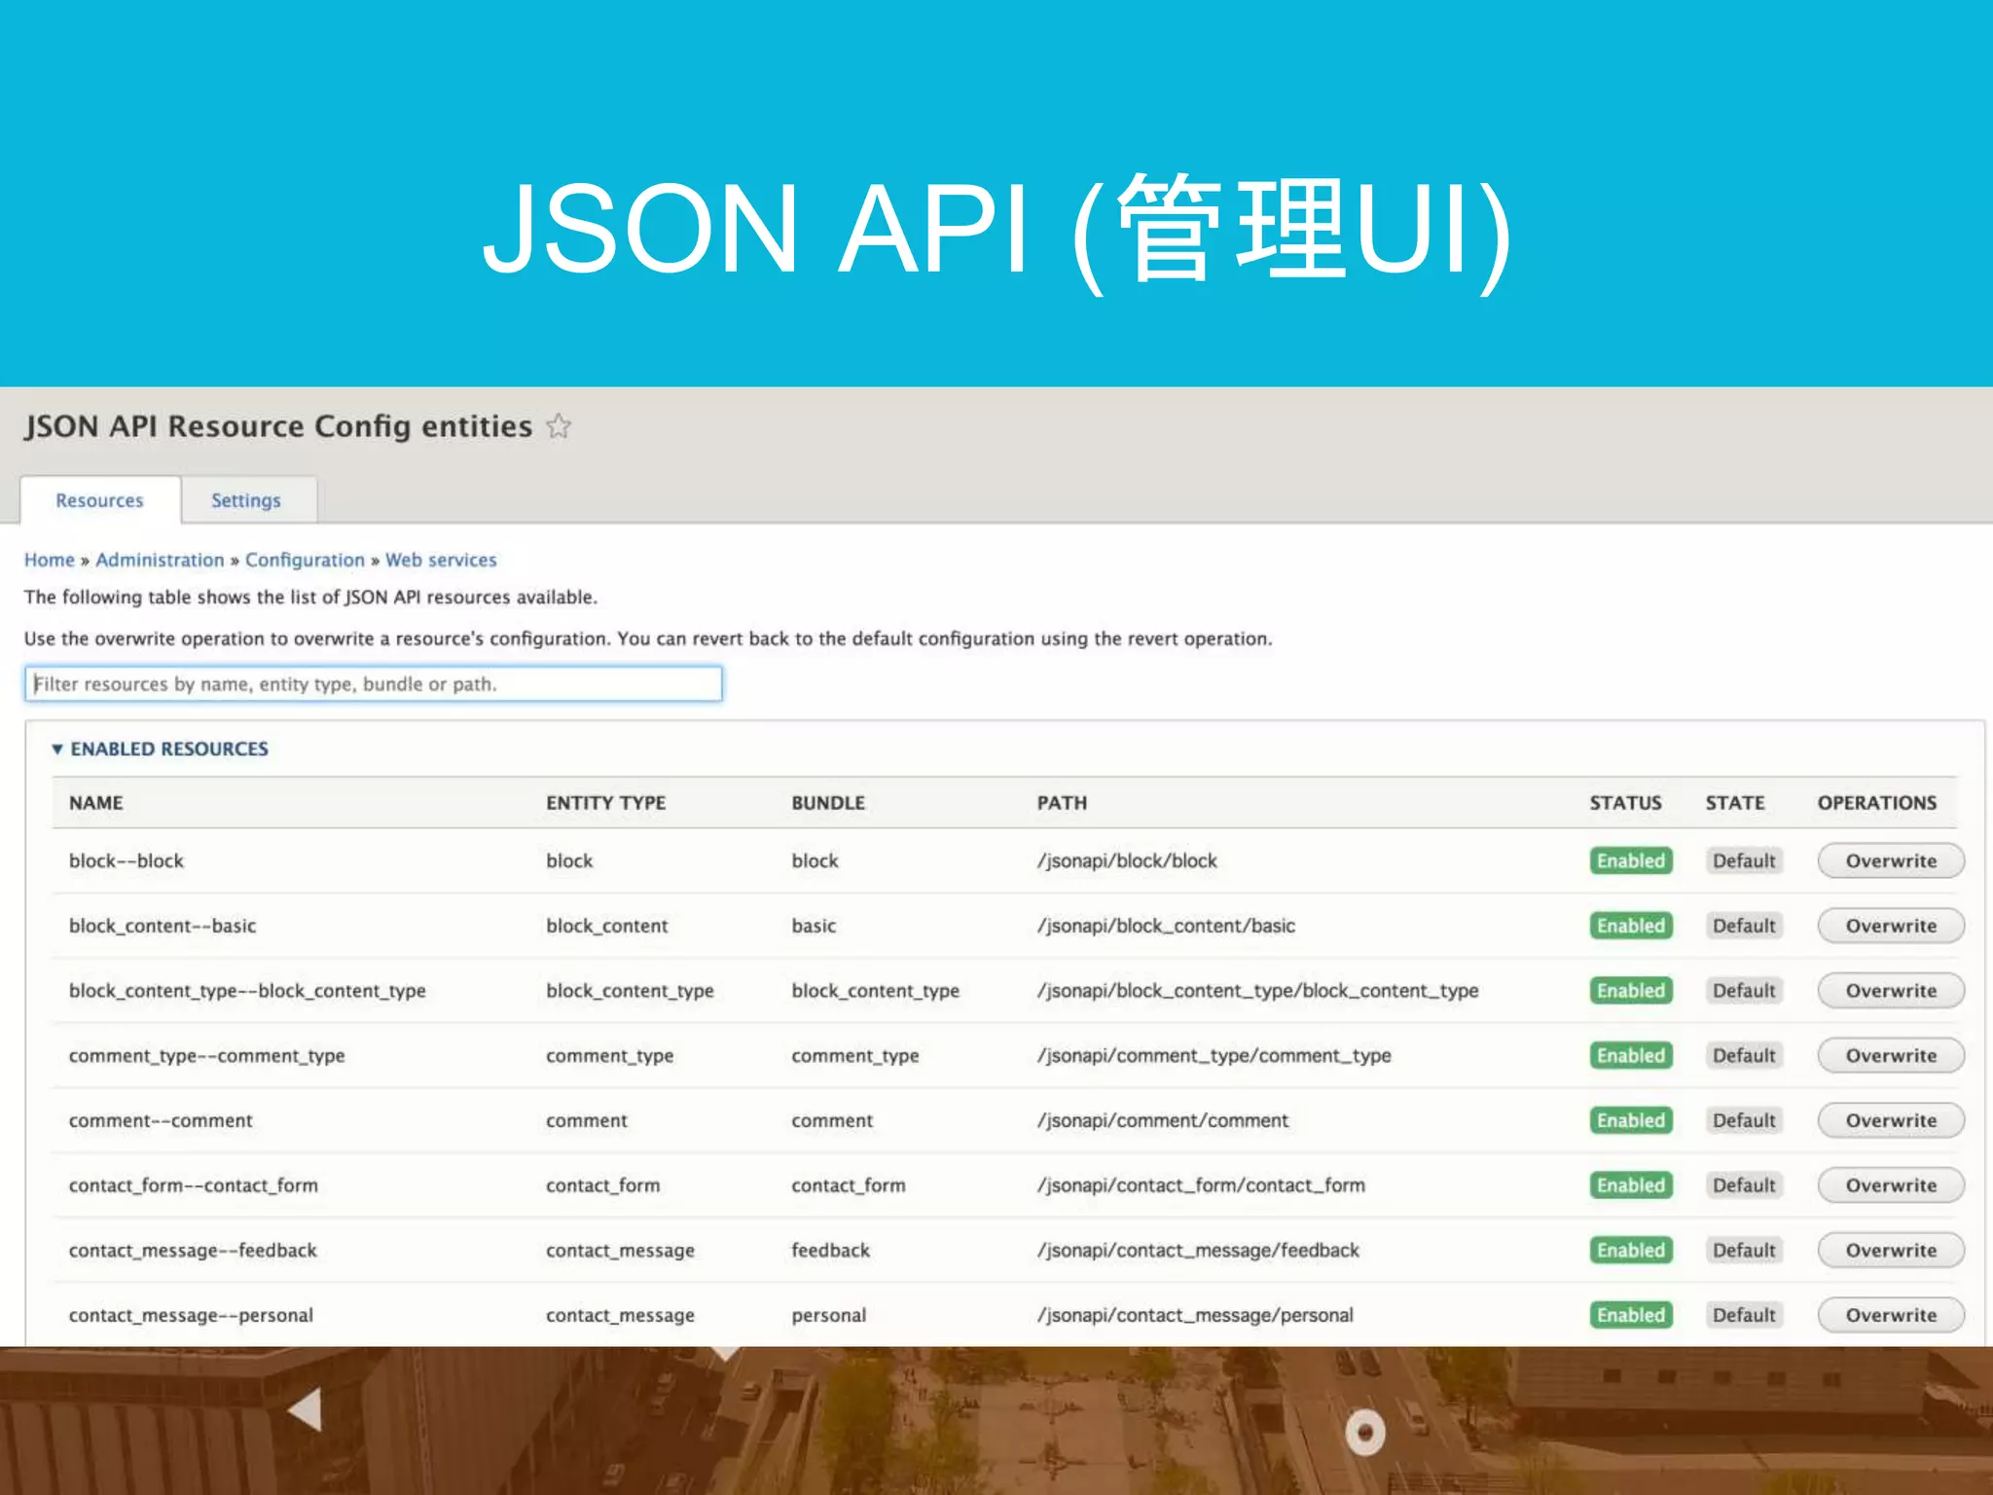
Task: Select the contact_message--feedback name cell
Action: point(193,1250)
